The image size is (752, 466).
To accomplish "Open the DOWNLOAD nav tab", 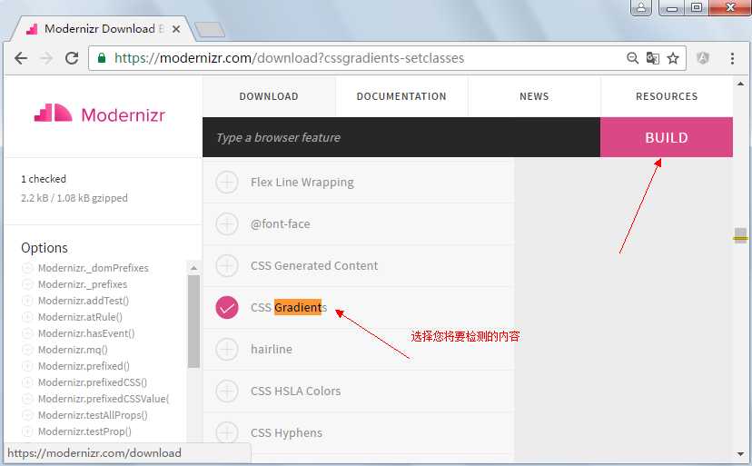I will point(269,96).
